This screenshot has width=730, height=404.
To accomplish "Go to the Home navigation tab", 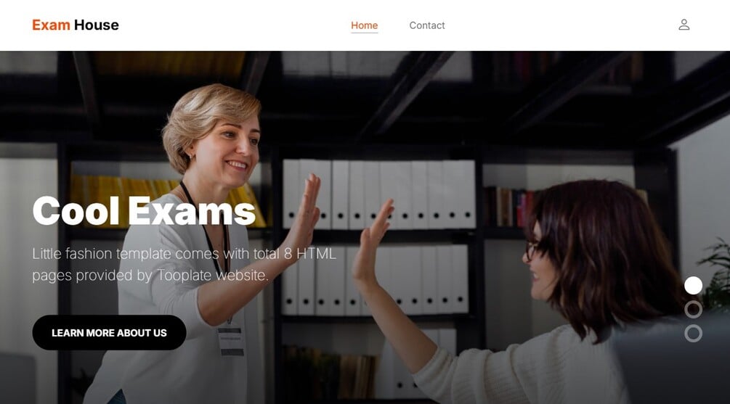I will pos(364,25).
